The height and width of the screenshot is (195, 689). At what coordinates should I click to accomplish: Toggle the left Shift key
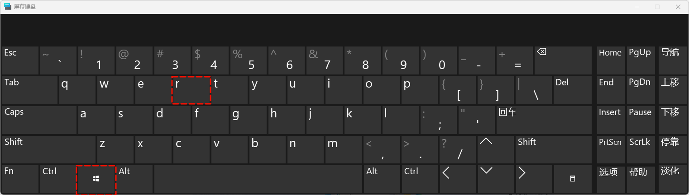(x=48, y=149)
